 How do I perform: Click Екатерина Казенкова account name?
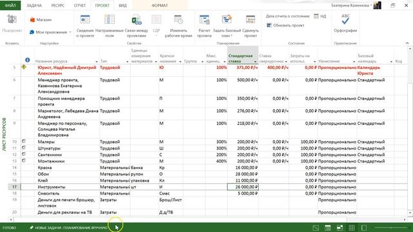(x=351, y=5)
